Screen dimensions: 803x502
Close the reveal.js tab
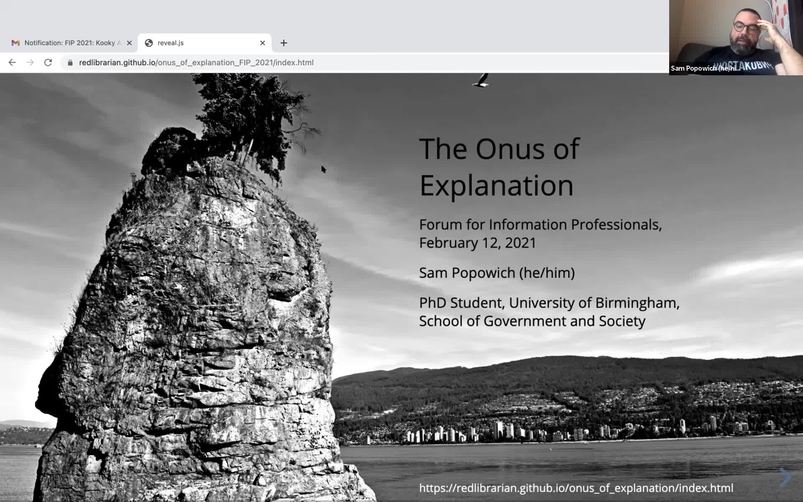click(x=263, y=43)
